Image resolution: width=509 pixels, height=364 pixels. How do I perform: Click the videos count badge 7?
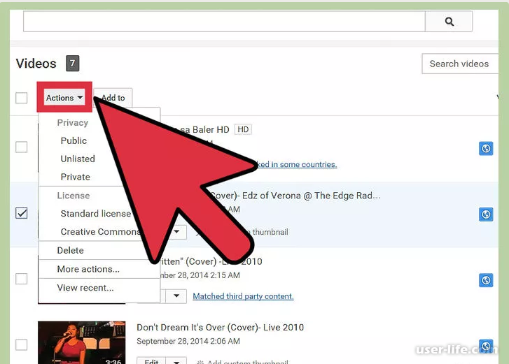[72, 63]
